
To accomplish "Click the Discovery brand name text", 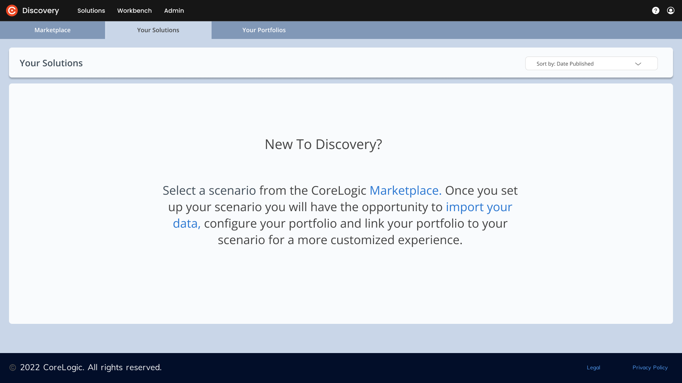I will (x=41, y=10).
